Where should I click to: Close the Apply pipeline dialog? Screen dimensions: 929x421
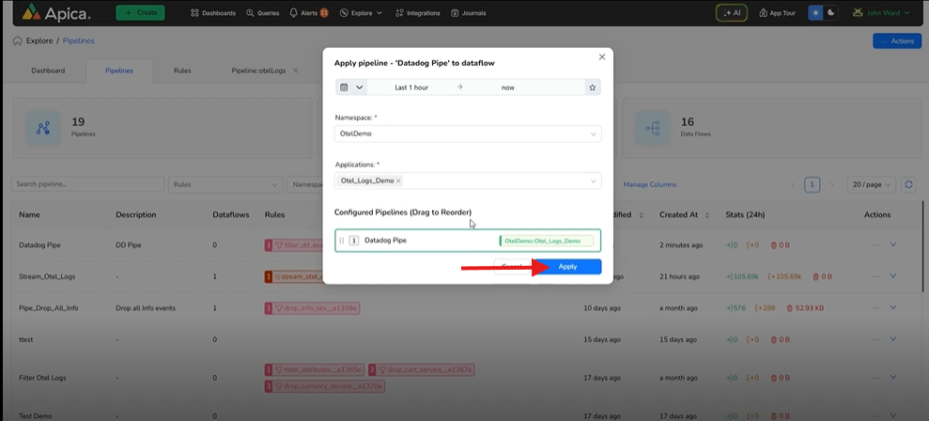pos(602,57)
